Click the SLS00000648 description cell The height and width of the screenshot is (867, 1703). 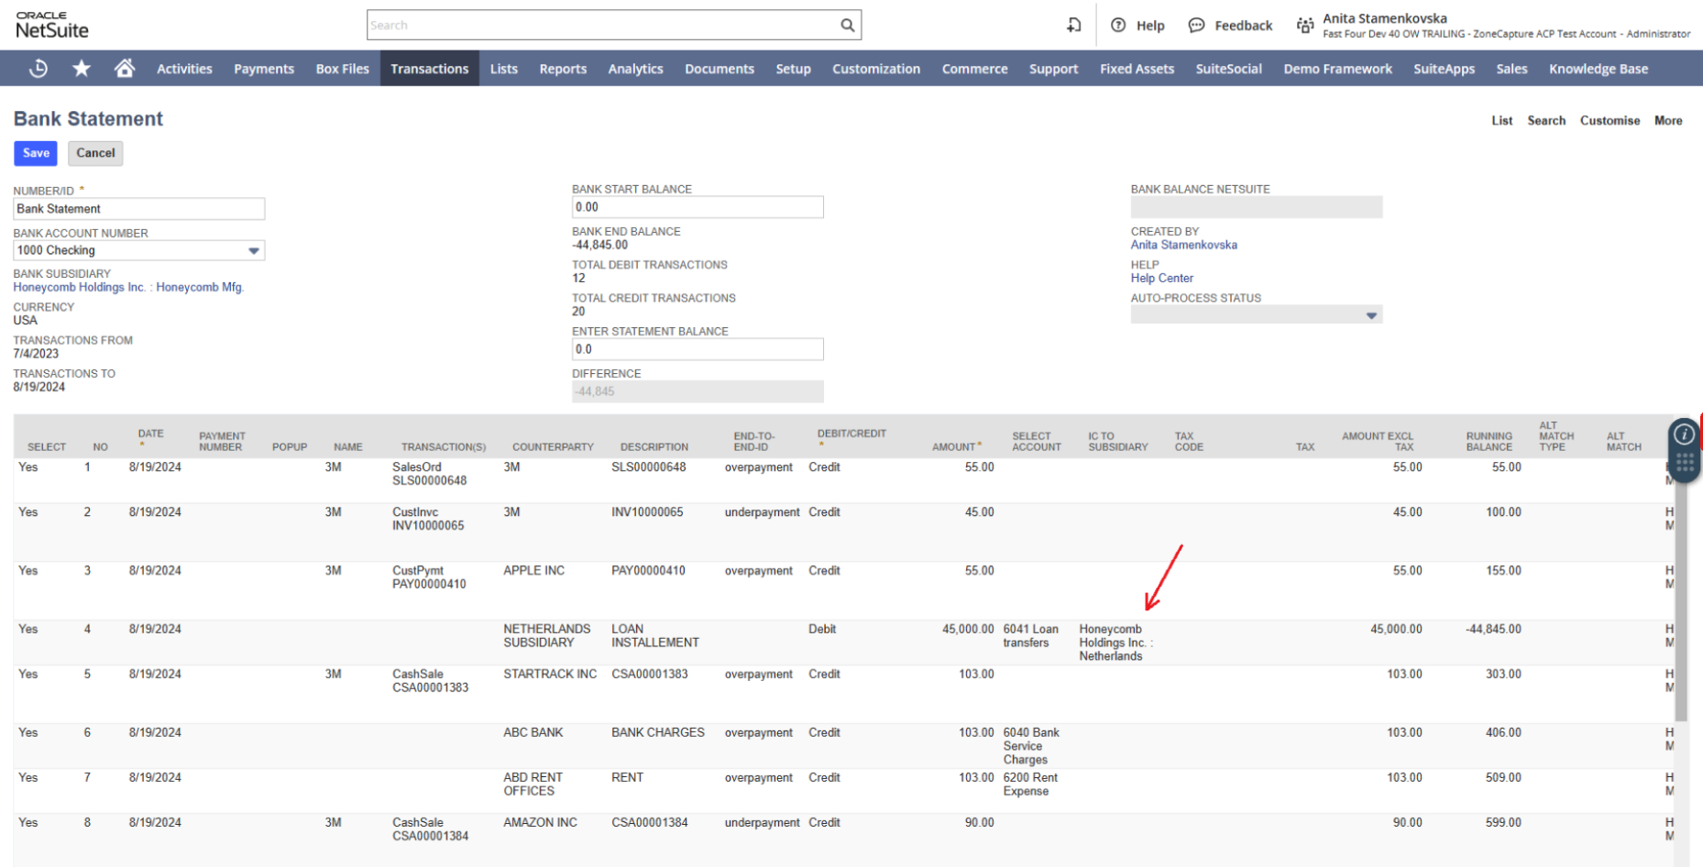(648, 467)
